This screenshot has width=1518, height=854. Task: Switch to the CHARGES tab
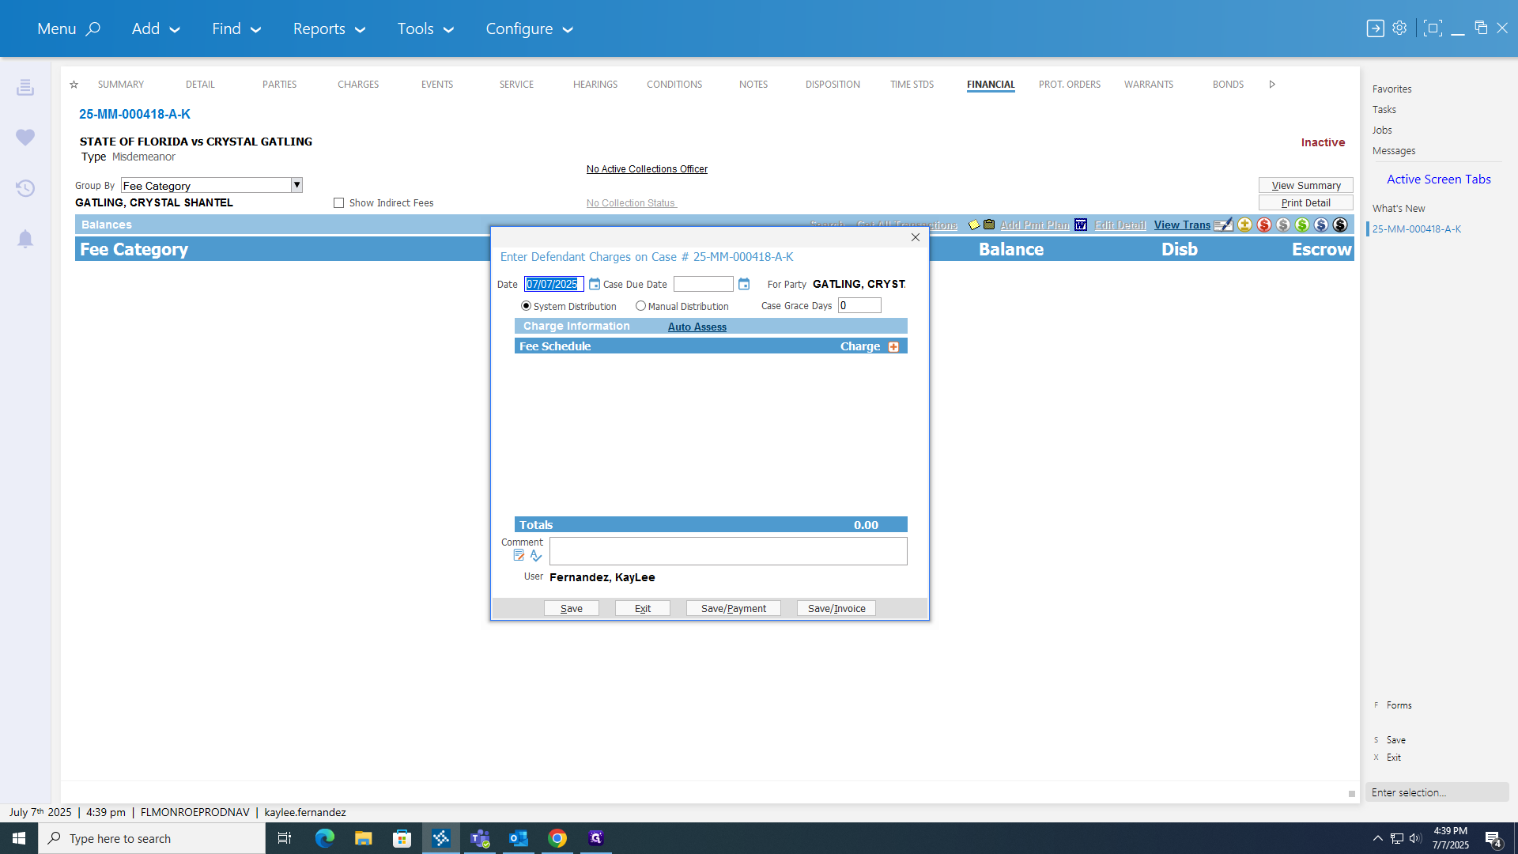click(358, 85)
